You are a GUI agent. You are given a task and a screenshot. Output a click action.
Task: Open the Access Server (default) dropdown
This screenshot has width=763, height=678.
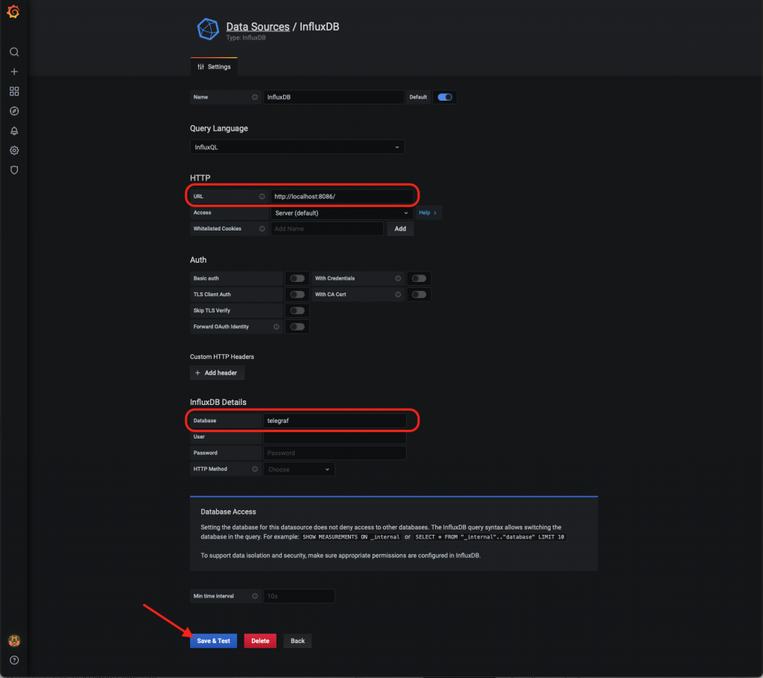(341, 213)
